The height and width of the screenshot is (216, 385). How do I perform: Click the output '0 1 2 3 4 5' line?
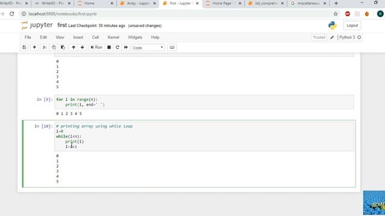69,113
